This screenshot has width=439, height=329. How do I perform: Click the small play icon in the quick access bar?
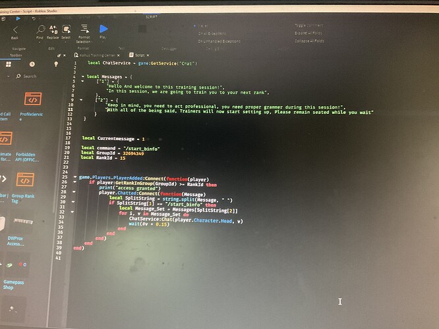[18, 18]
